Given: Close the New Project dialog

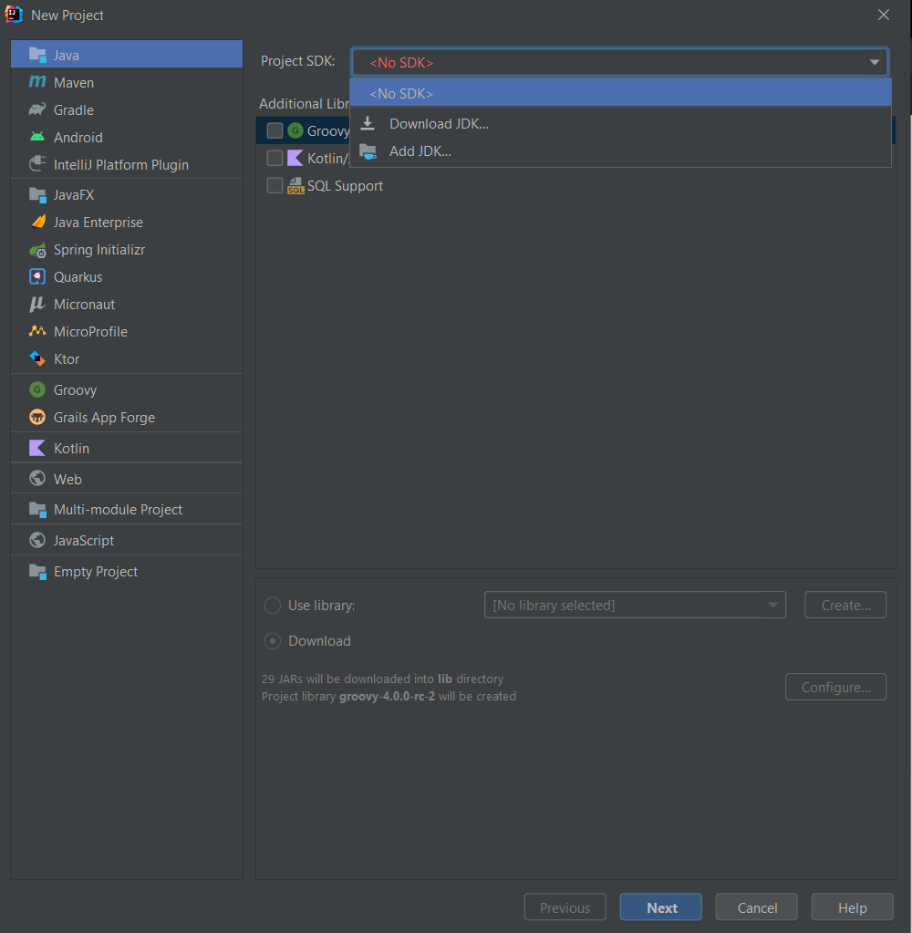Looking at the screenshot, I should (884, 15).
